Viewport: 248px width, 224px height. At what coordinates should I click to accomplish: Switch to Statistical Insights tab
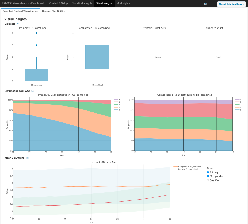pyautogui.click(x=82, y=3)
